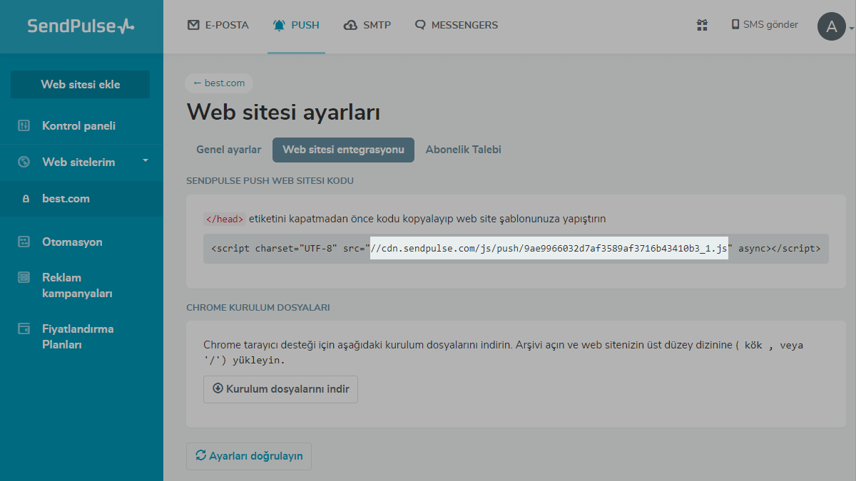Click the 'async></script>' code text
Screen dimensions: 856x481
pos(780,249)
